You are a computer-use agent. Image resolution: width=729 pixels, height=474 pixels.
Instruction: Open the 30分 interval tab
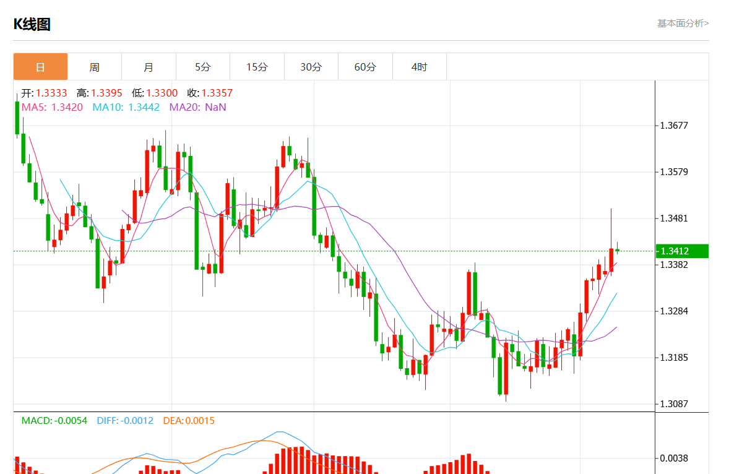coord(311,67)
